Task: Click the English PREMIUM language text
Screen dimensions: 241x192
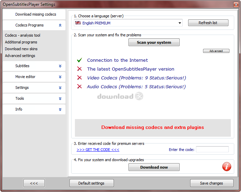Action: click(96, 23)
